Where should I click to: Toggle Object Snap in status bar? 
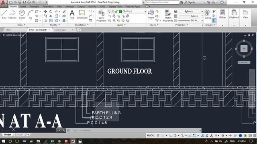click(194, 136)
